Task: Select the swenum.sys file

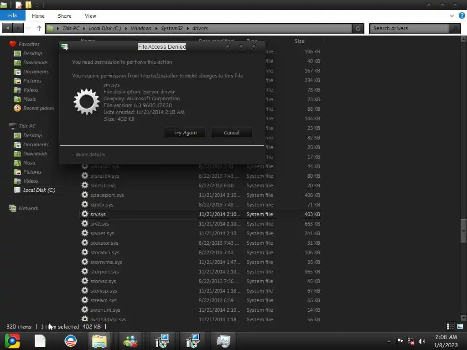Action: tap(105, 310)
